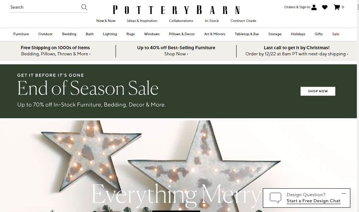359x212 pixels.
Task: Open the Ideas & Inspiration tab
Action: tap(142, 21)
